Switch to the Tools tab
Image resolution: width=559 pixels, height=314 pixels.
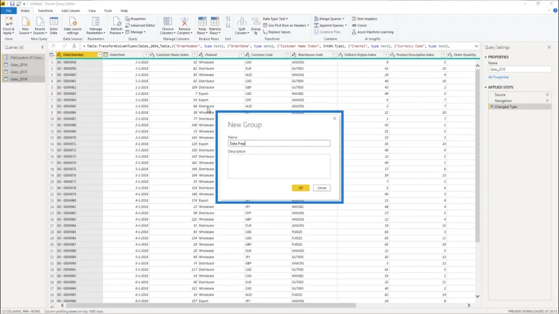108,10
